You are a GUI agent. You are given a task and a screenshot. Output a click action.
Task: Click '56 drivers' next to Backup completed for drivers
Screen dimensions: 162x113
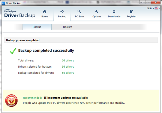68,73
